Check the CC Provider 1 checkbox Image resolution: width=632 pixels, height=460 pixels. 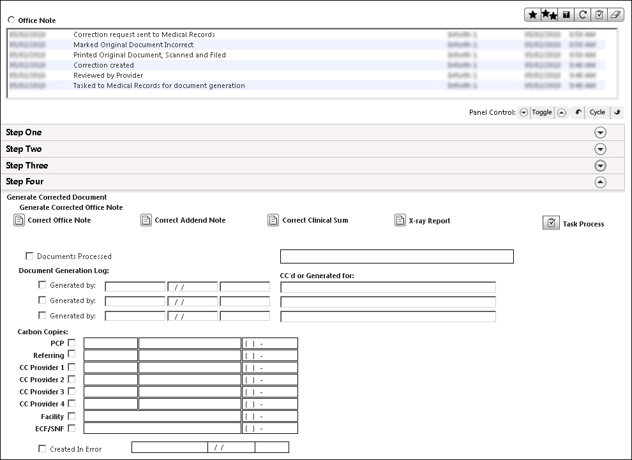[x=71, y=367]
